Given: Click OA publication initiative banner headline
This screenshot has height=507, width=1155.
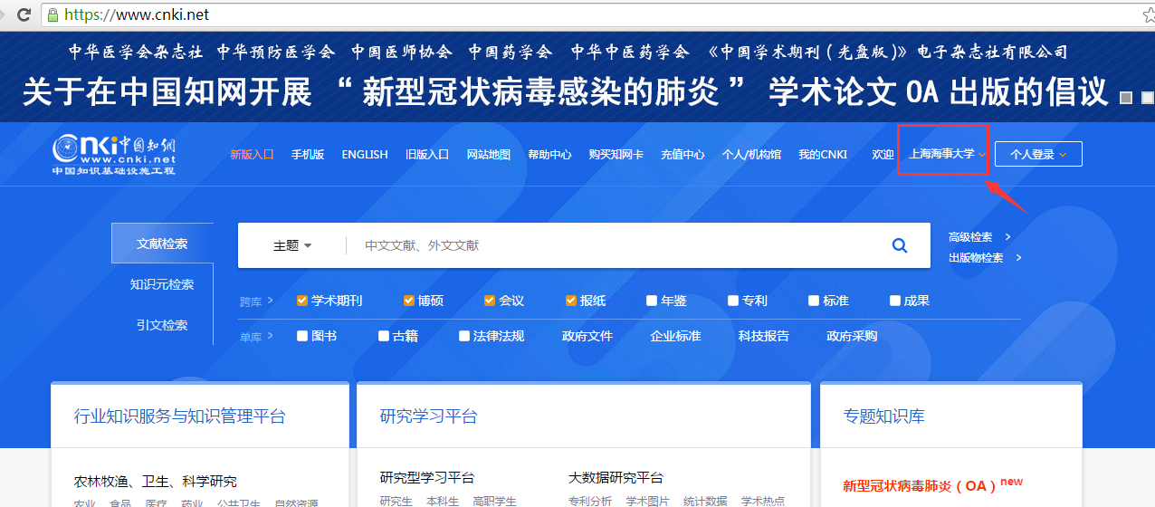Looking at the screenshot, I should [566, 91].
